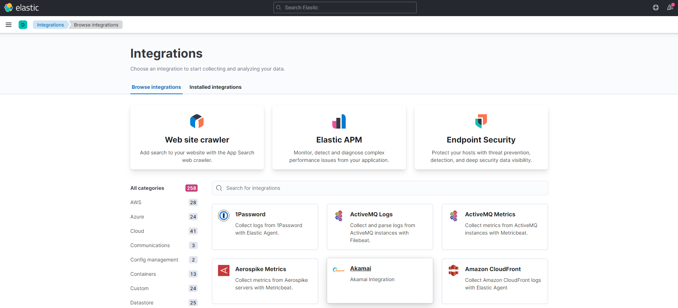Click the Akamai logo icon

pyautogui.click(x=339, y=270)
